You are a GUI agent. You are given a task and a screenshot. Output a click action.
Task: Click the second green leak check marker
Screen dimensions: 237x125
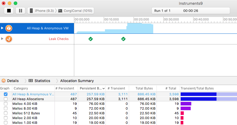click(123, 39)
